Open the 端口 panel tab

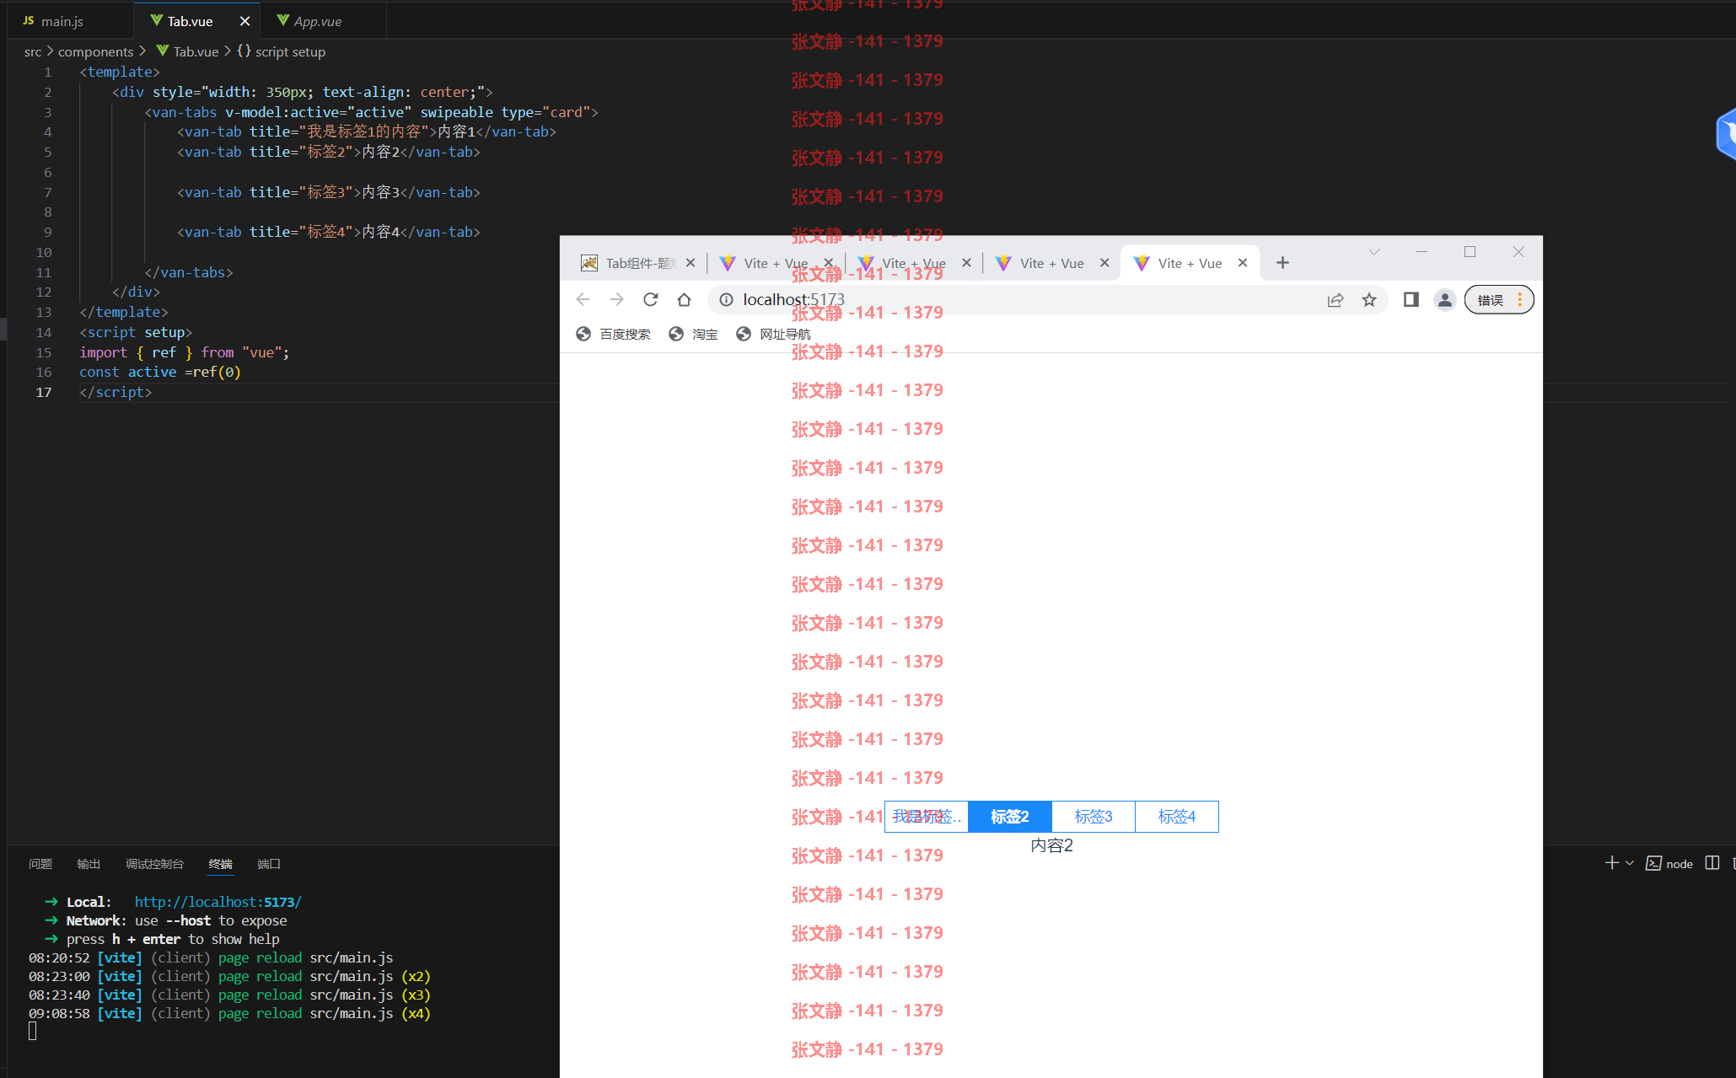click(x=268, y=864)
